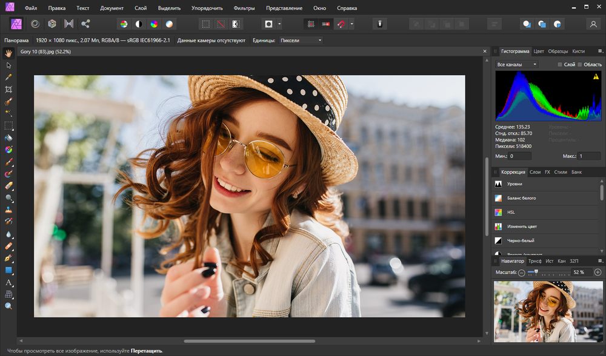606x356 pixels.
Task: Switch to the Слои panel tab
Action: pos(535,172)
